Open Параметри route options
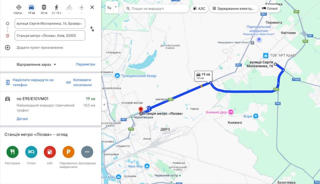This screenshot has width=320, height=184. pyautogui.click(x=85, y=64)
